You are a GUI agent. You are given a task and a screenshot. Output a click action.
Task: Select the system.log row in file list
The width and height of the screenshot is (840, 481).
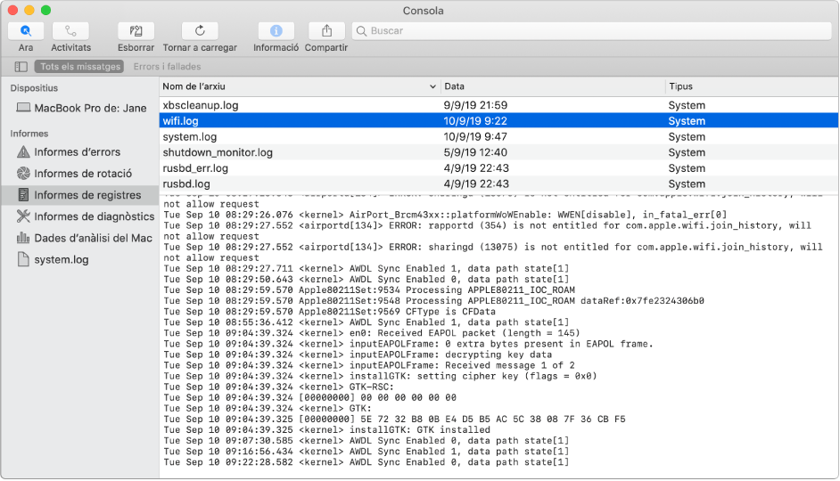tap(498, 137)
